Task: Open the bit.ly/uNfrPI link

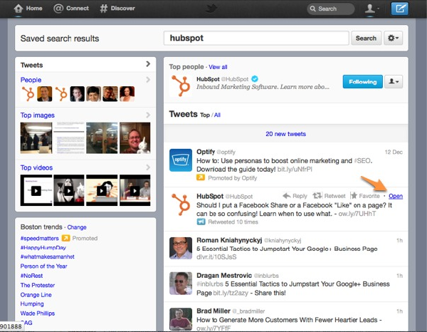Action: [x=295, y=170]
